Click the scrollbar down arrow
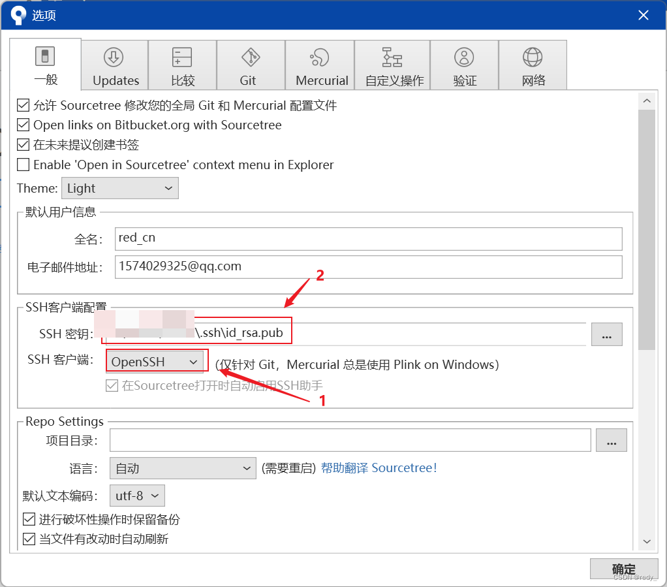Image resolution: width=667 pixels, height=587 pixels. [x=647, y=541]
